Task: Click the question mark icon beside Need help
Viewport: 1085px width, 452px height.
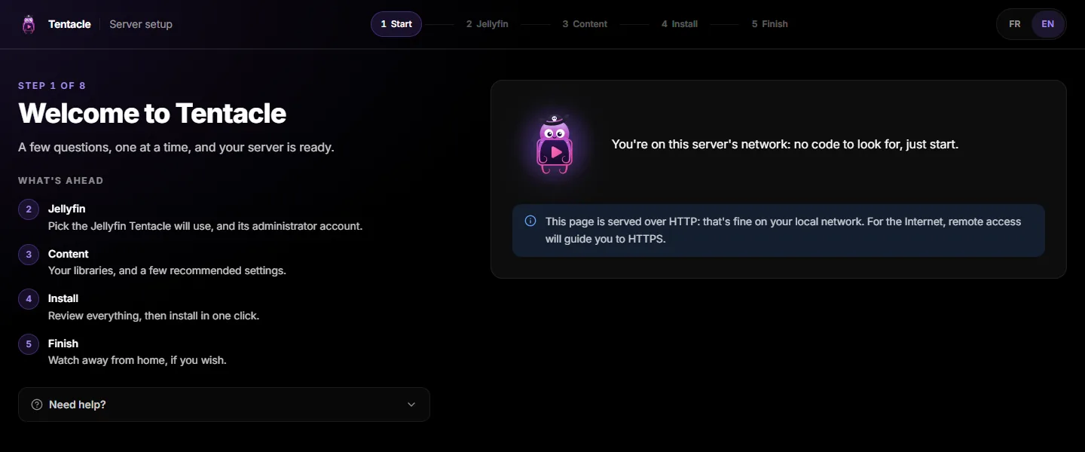Action: pyautogui.click(x=37, y=405)
